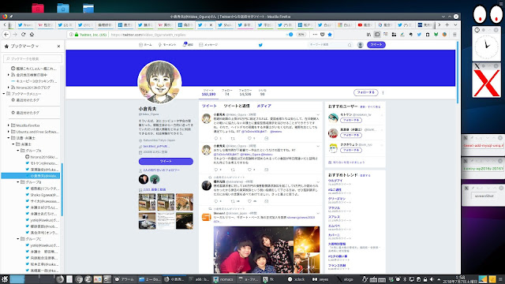Viewport: 505px width, 284px height.
Task: Open the モーメント item in Twitter navbar
Action: tap(167, 45)
